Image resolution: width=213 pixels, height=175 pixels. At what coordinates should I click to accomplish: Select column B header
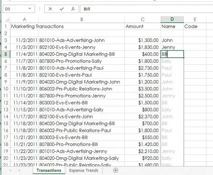point(82,19)
